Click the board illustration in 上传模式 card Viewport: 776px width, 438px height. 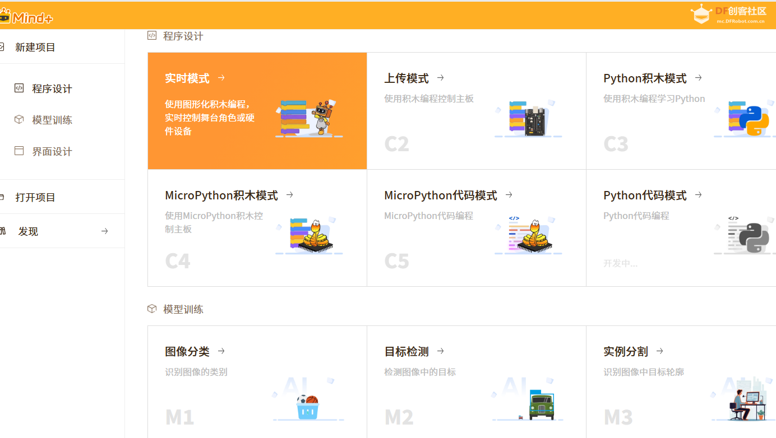pyautogui.click(x=528, y=118)
